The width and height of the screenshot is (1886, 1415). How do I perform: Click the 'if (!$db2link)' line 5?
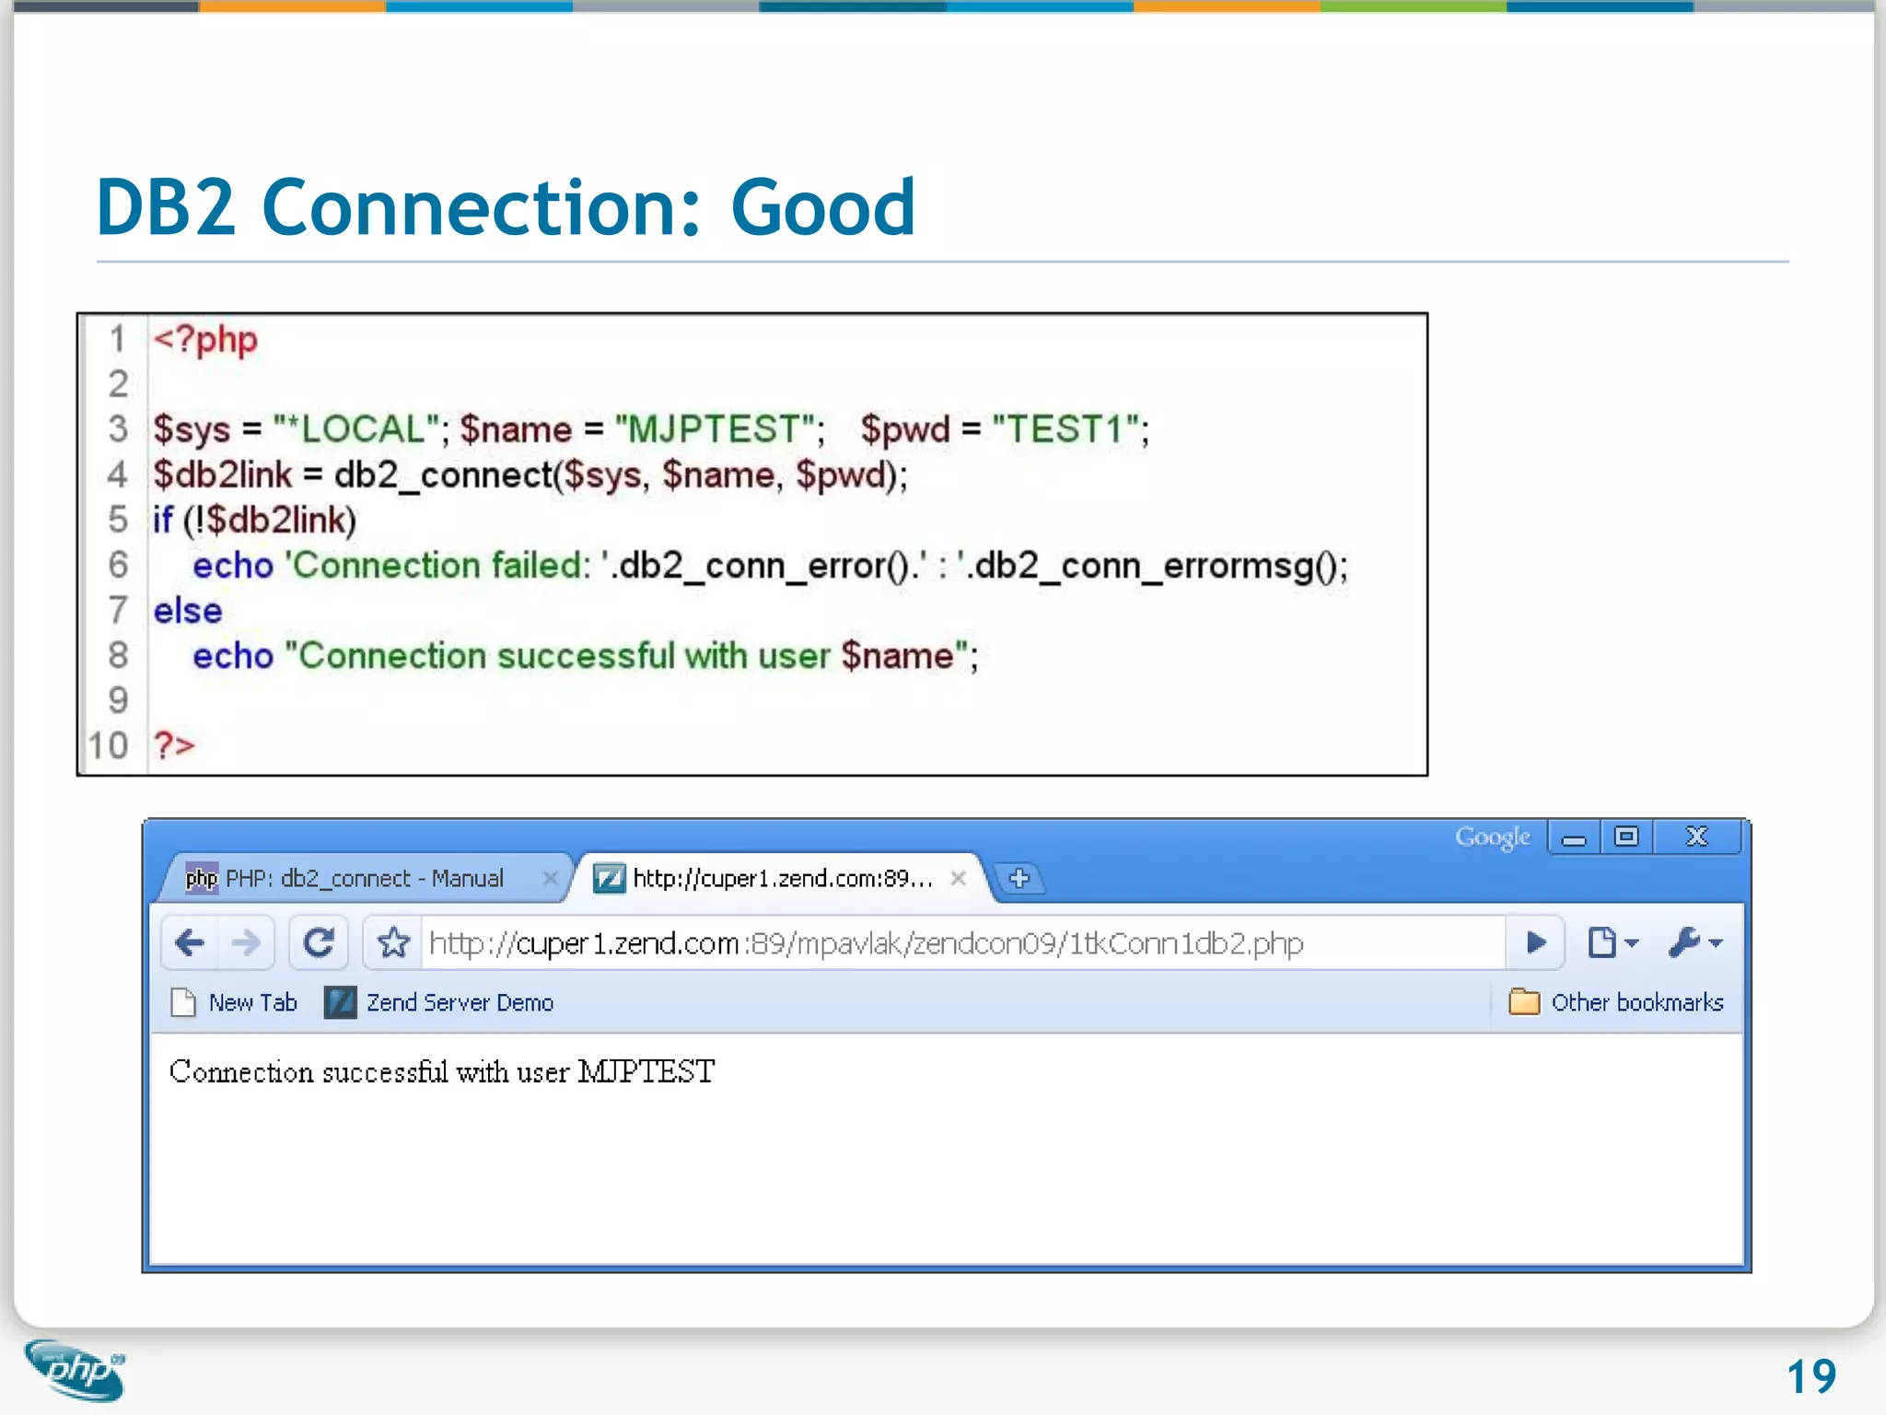pos(254,520)
